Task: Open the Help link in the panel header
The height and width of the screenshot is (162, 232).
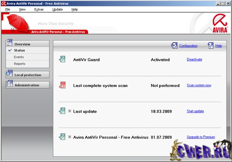Action: coord(219,46)
